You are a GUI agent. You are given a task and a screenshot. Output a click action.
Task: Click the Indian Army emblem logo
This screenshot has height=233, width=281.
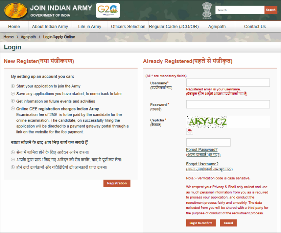[16, 11]
